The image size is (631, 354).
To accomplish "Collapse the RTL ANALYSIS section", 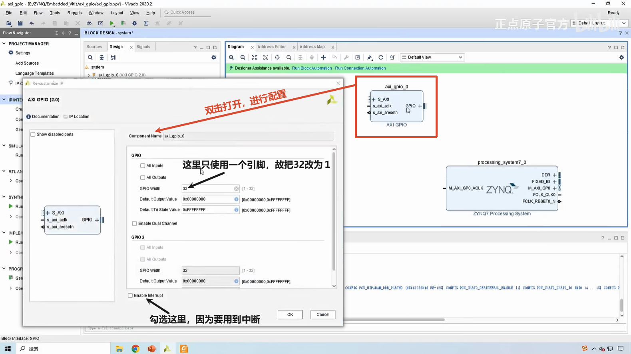I will (4, 171).
